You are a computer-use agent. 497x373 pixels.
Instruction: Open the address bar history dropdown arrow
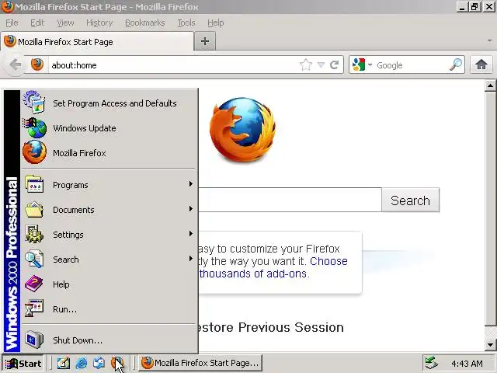tap(321, 65)
